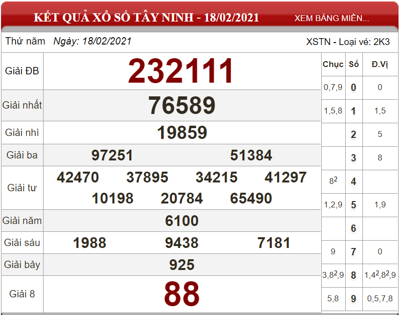Select Giải sáu number 1988
This screenshot has width=401, height=315.
pyautogui.click(x=90, y=243)
